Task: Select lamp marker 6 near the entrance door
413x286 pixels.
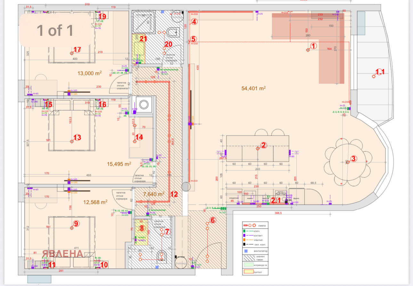Action: 213,220
